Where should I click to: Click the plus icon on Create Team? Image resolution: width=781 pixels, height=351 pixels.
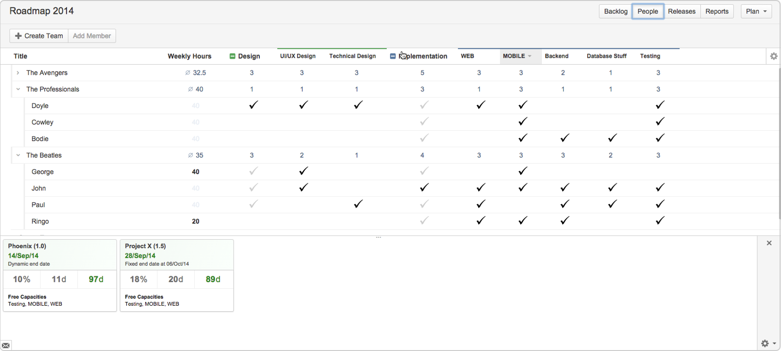pyautogui.click(x=18, y=36)
